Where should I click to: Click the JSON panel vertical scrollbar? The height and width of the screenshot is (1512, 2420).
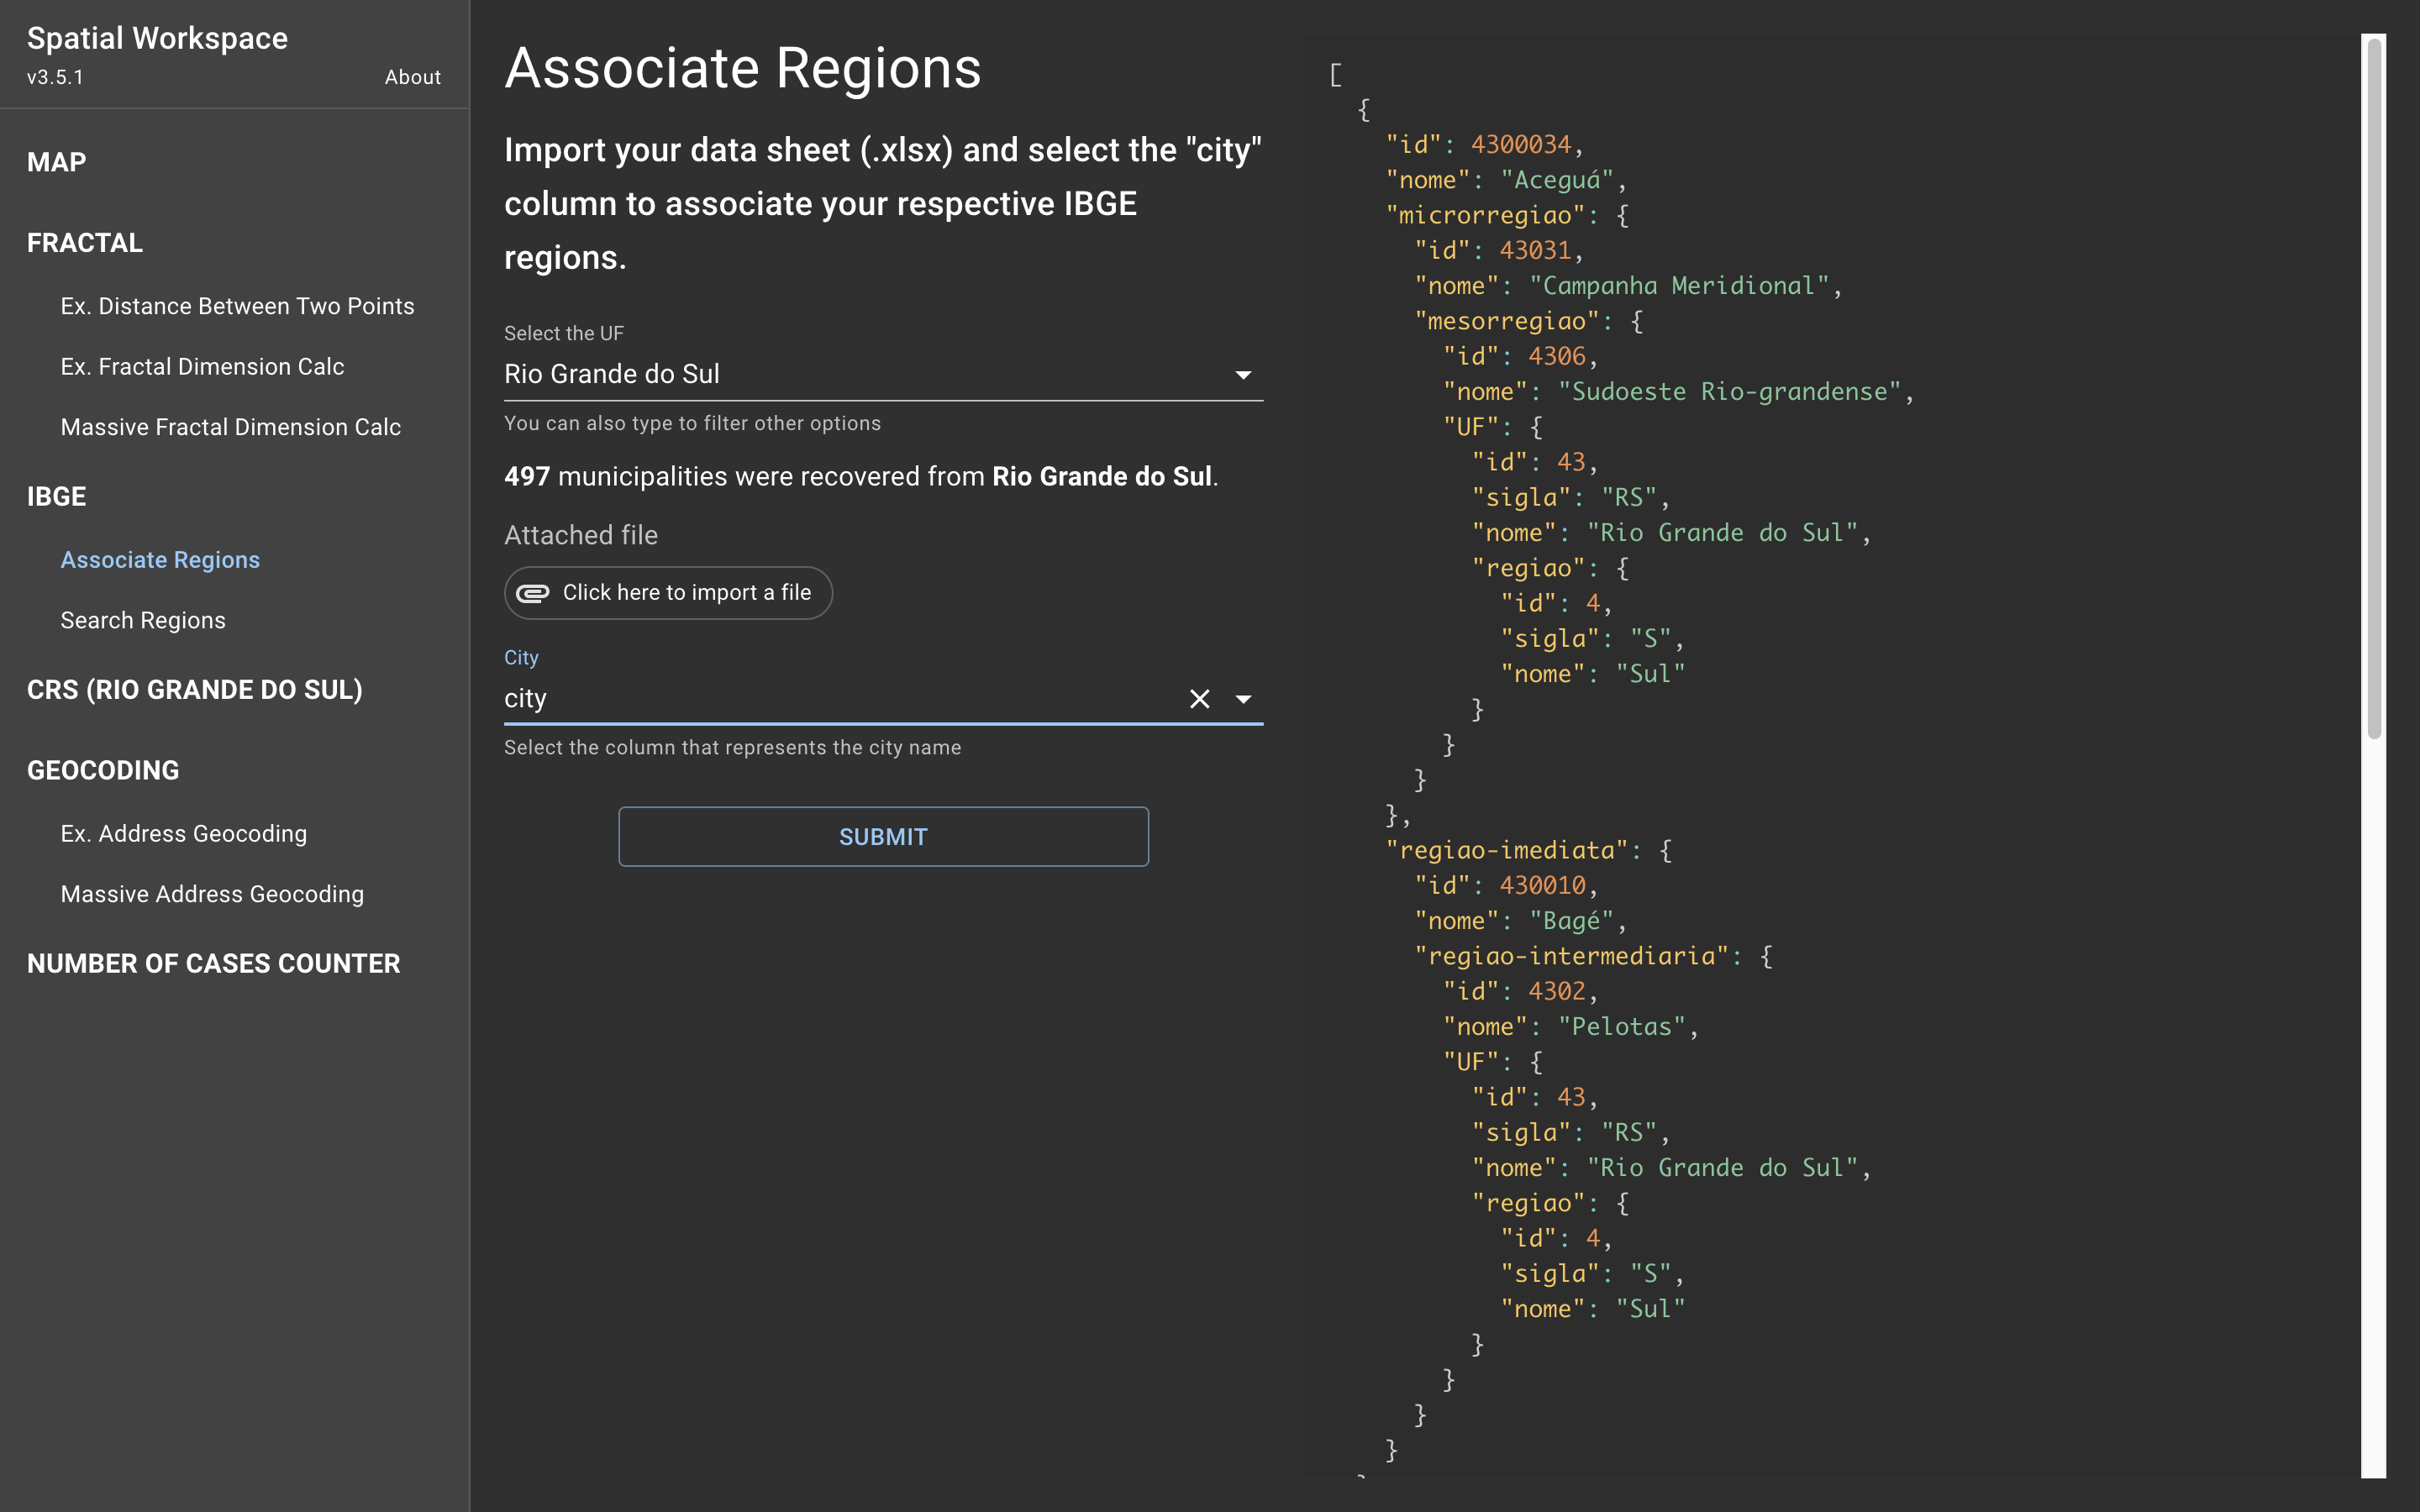point(2373,390)
